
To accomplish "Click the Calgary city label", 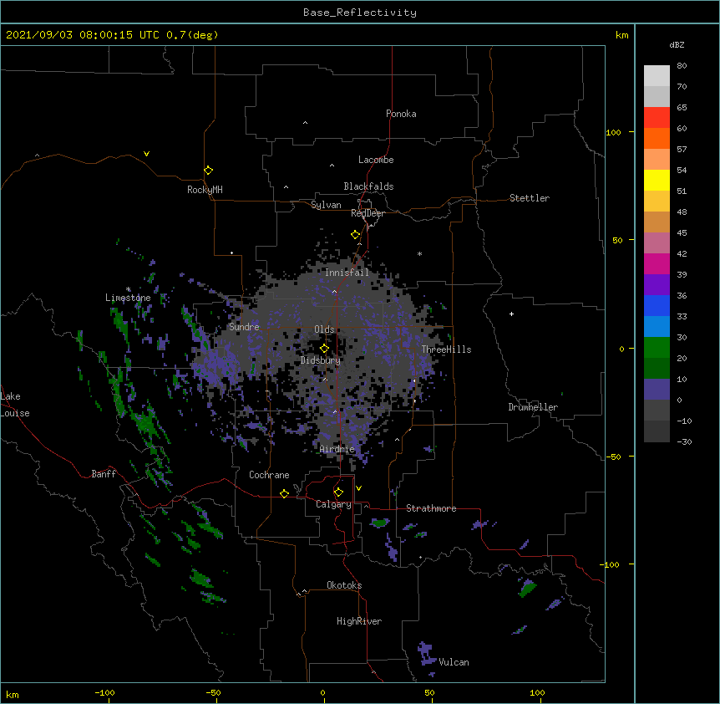I will [x=333, y=504].
